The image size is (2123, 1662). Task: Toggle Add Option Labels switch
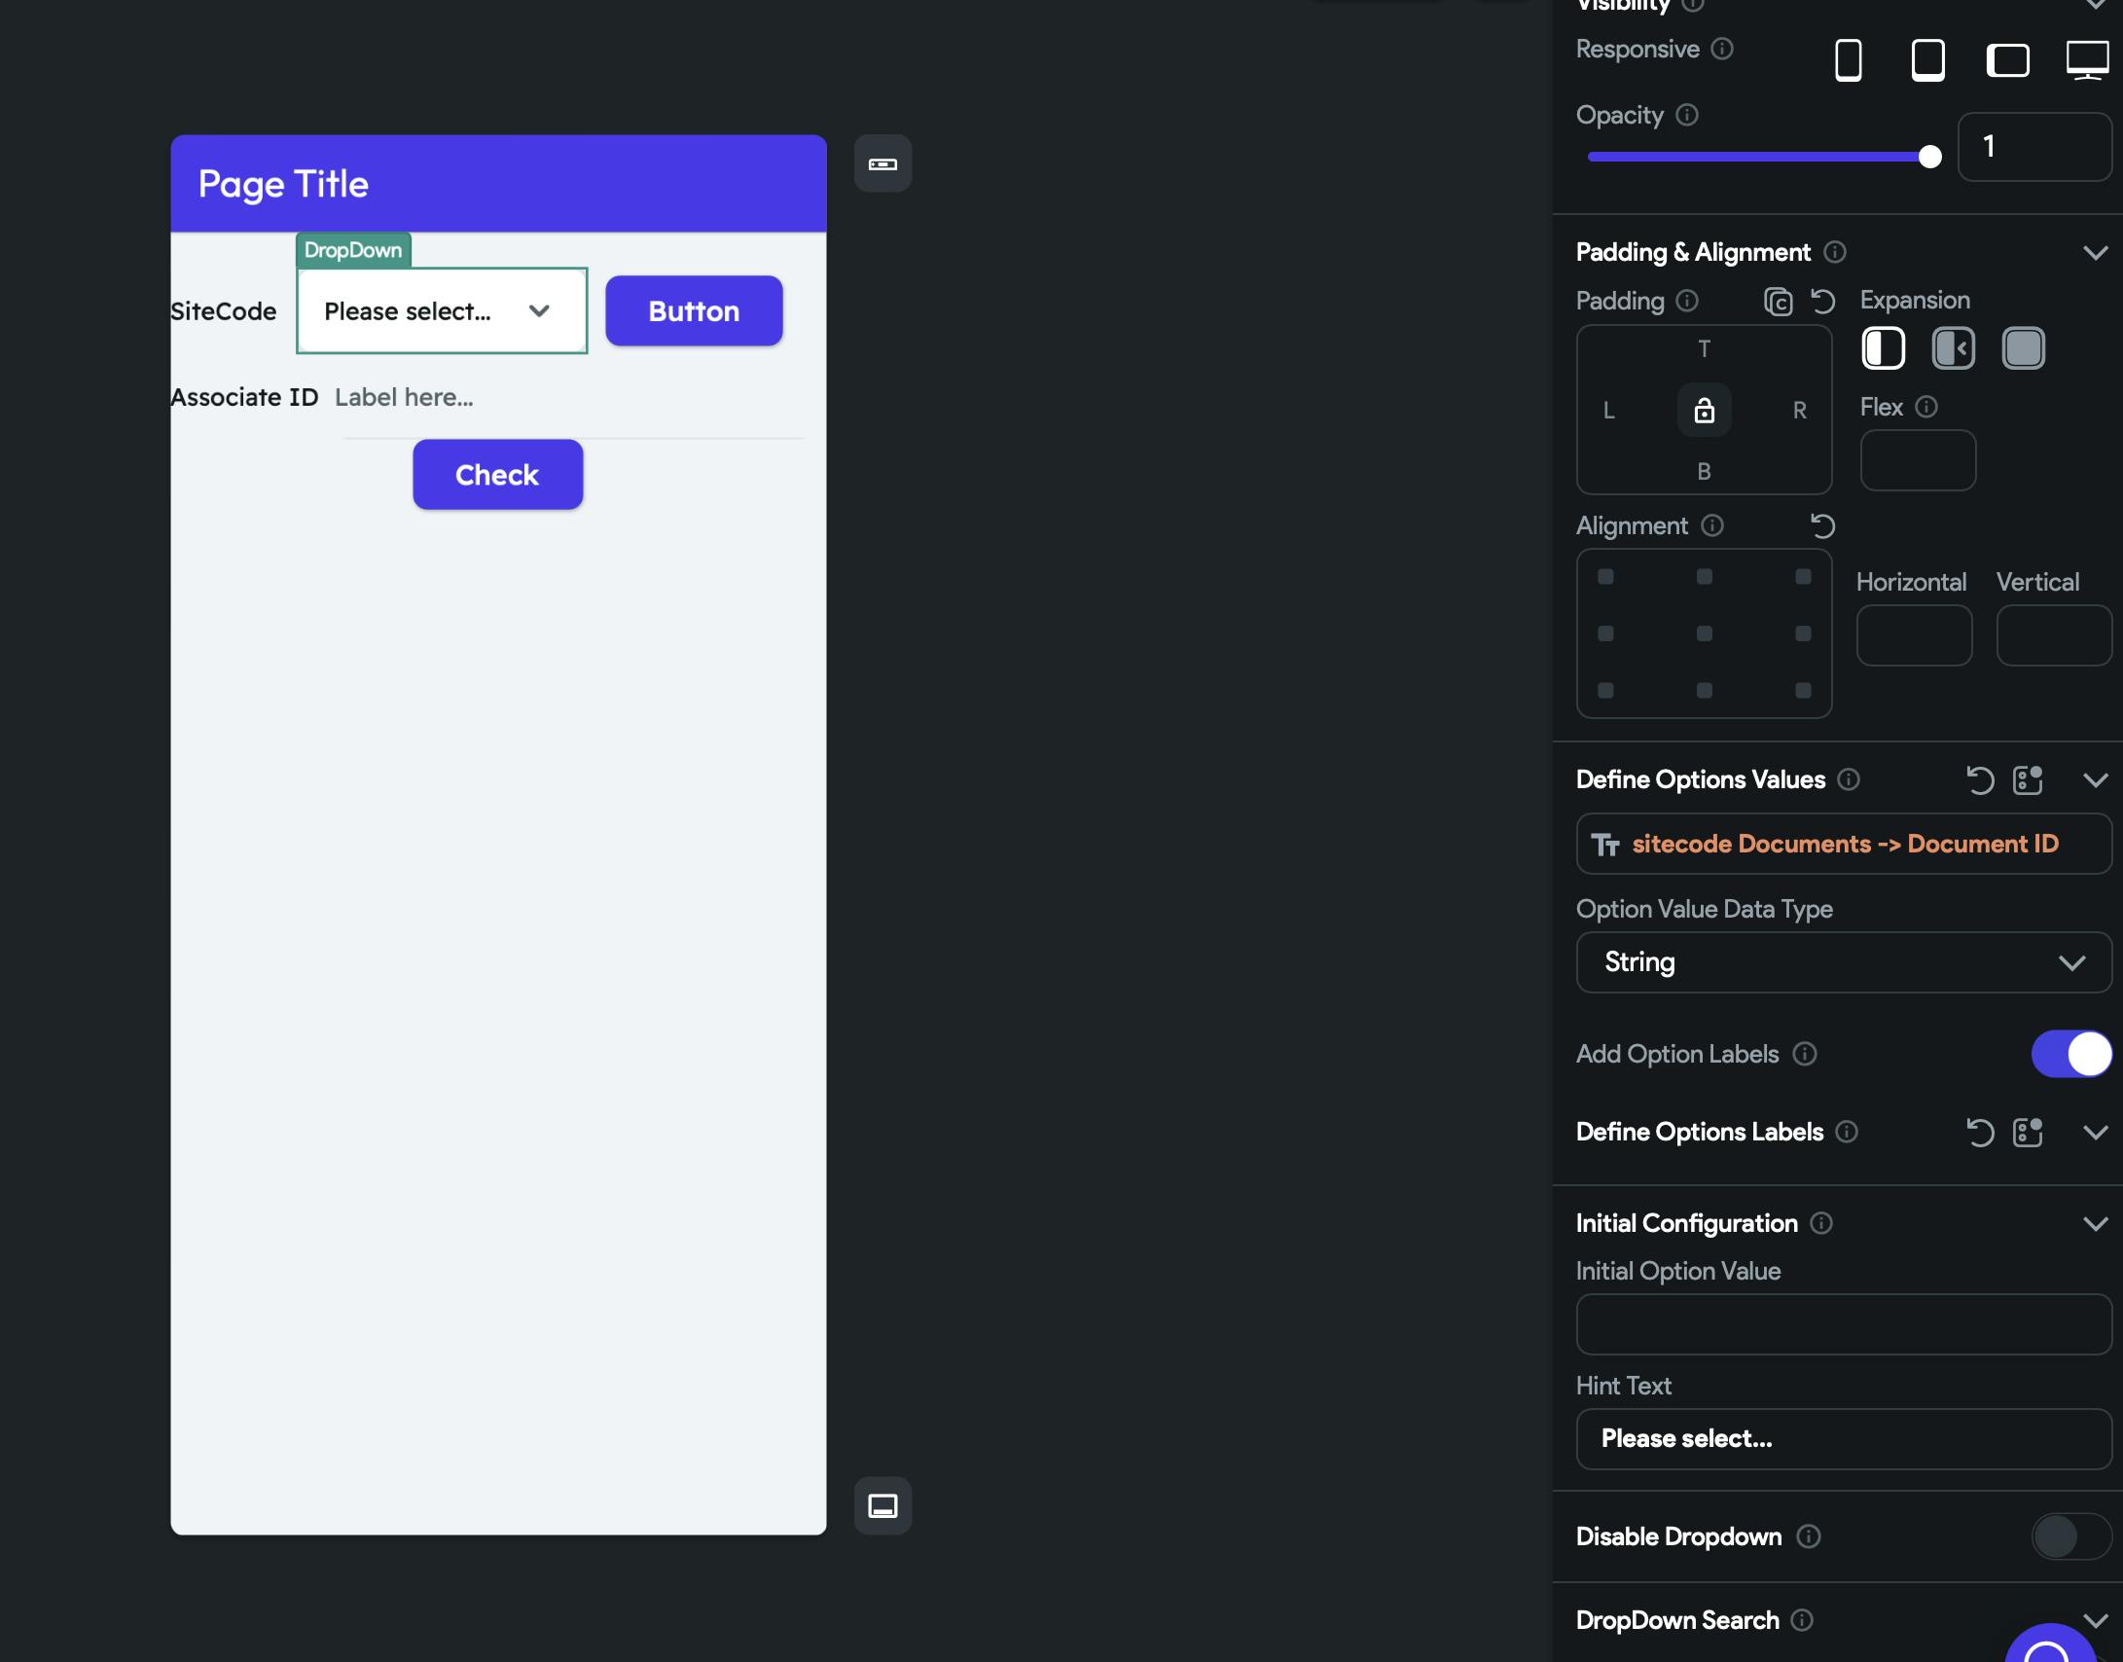point(2070,1054)
